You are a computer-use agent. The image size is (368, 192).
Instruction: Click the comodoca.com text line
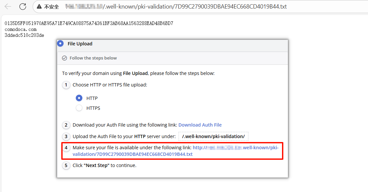click(x=21, y=29)
